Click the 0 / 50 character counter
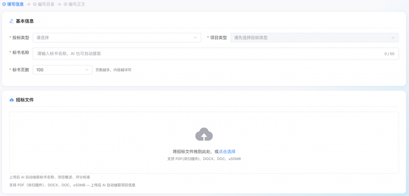409x196 pixels. [390, 54]
